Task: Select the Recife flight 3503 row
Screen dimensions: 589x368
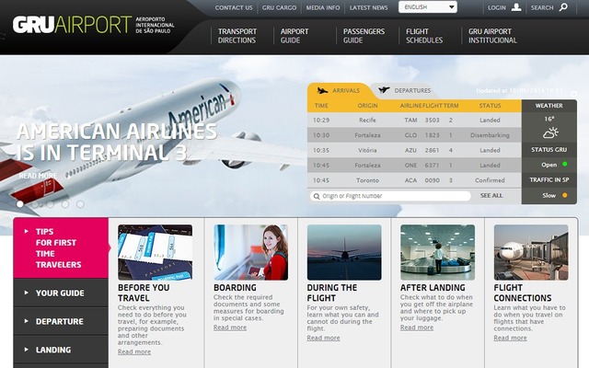Action: pos(414,121)
